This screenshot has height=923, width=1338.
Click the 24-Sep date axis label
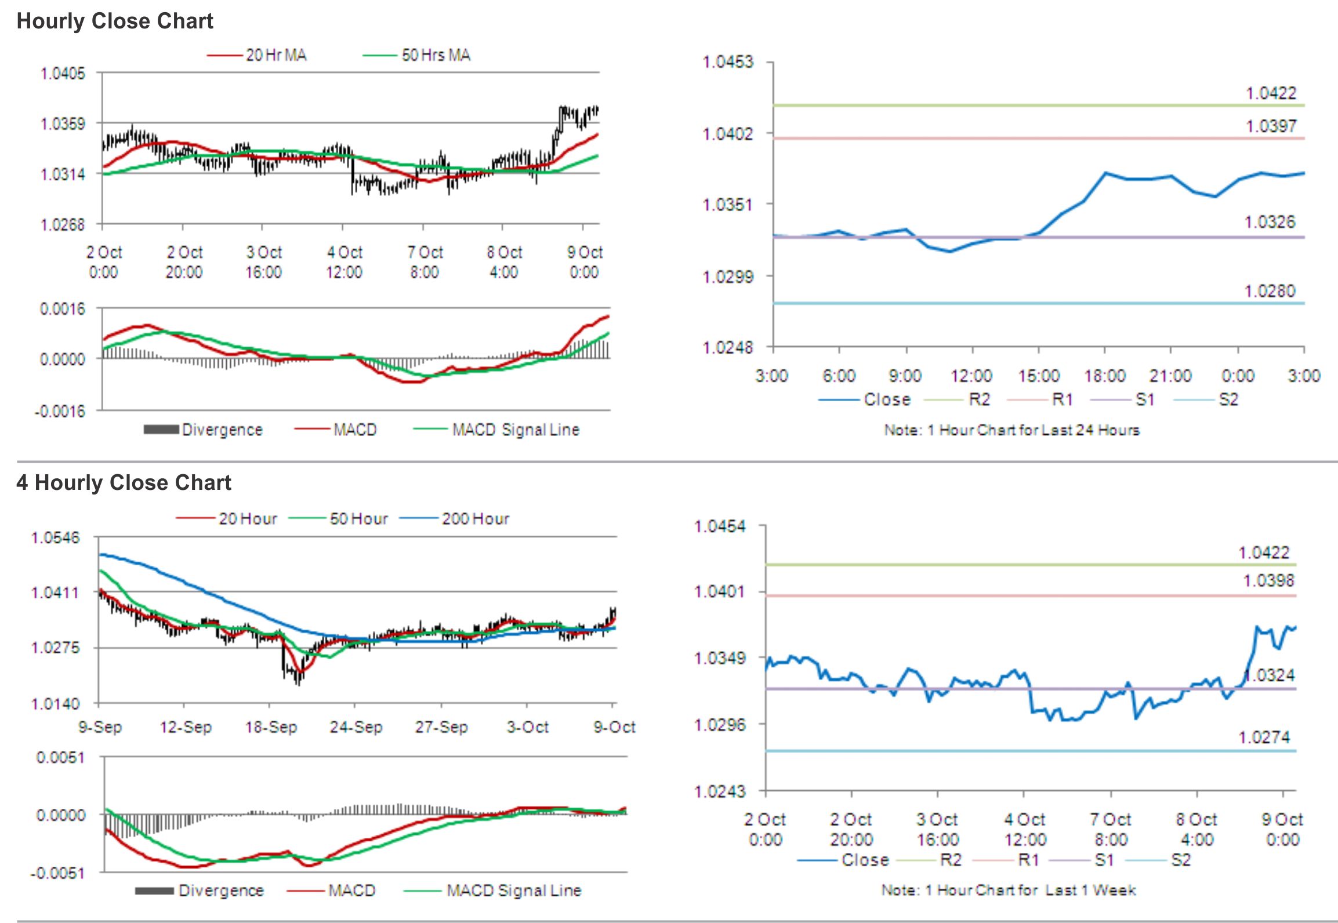[356, 727]
